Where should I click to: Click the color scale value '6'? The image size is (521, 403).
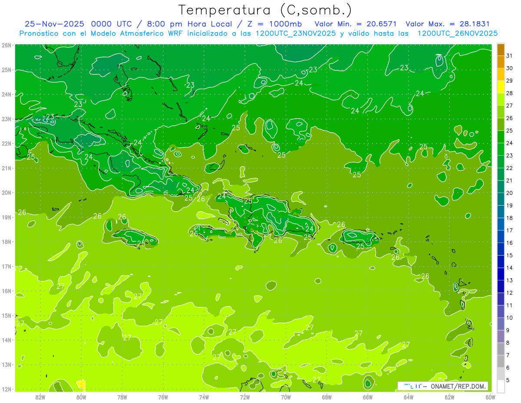pos(508,367)
